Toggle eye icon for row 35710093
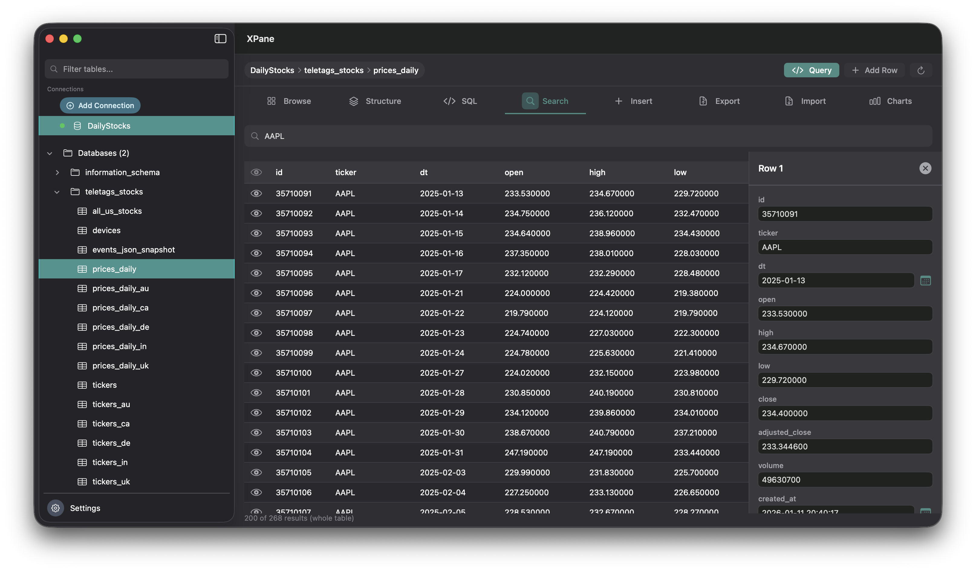This screenshot has height=572, width=976. click(256, 233)
